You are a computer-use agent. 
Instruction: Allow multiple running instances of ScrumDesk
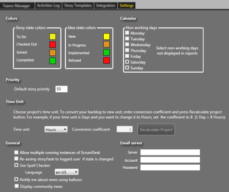[x=16, y=153]
